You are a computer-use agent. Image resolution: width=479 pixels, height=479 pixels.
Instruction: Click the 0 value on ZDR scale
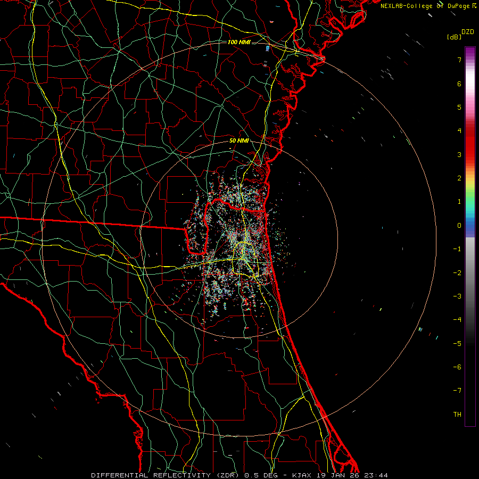pyautogui.click(x=459, y=226)
